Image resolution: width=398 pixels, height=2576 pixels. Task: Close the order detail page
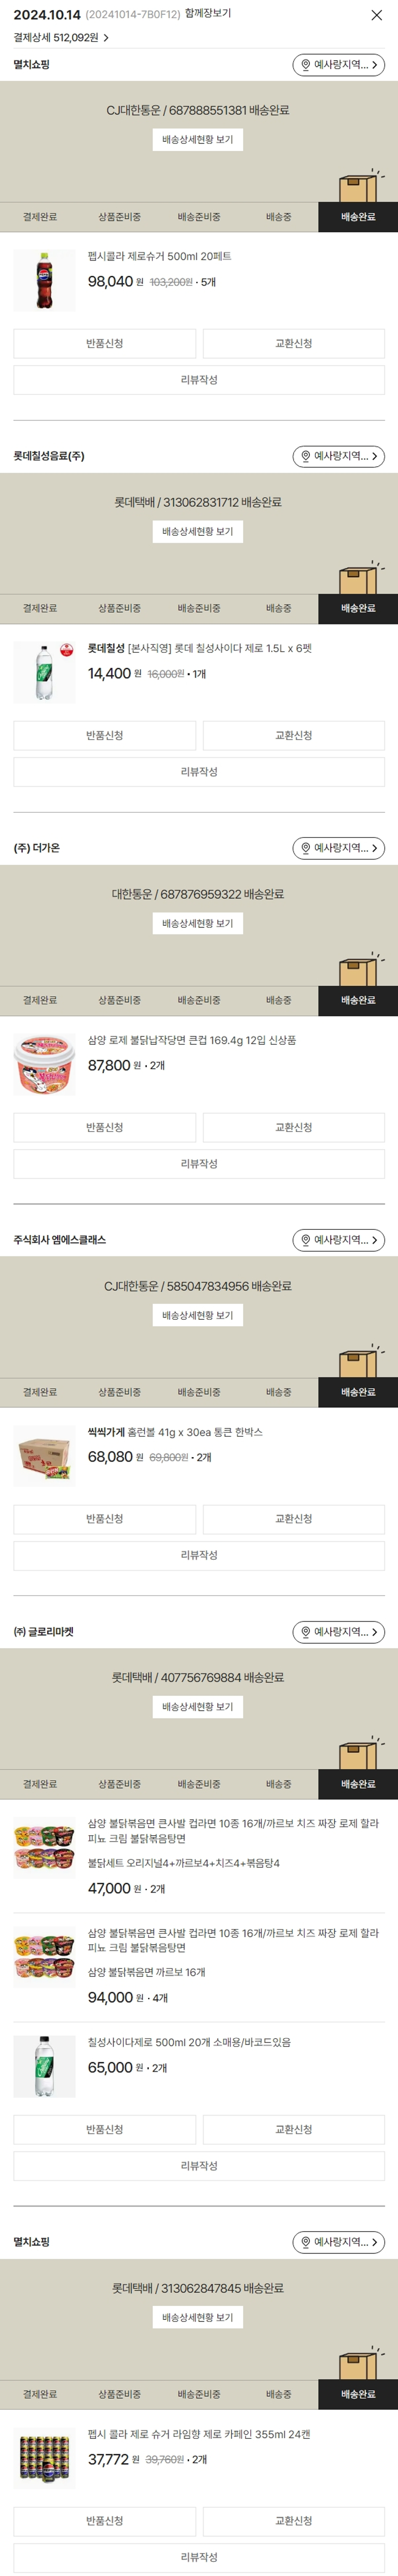pyautogui.click(x=376, y=15)
